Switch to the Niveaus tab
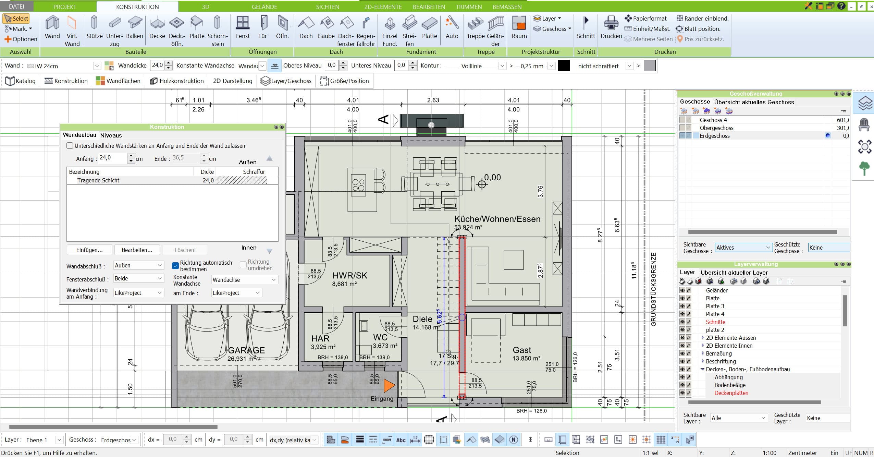 [111, 135]
